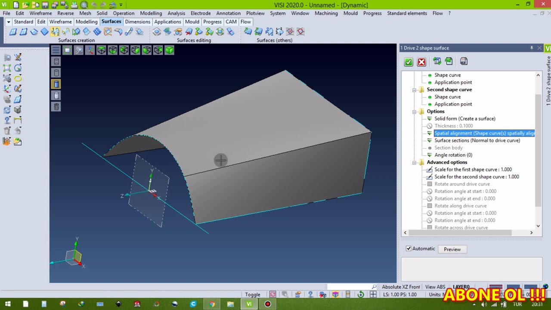Screen dimensions: 551x310
Task: Click the last Surfaces (others) red mesh icon
Action: (300, 31)
